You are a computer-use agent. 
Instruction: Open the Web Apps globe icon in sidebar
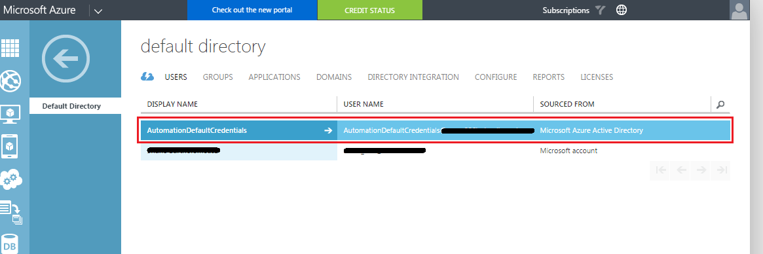[10, 81]
